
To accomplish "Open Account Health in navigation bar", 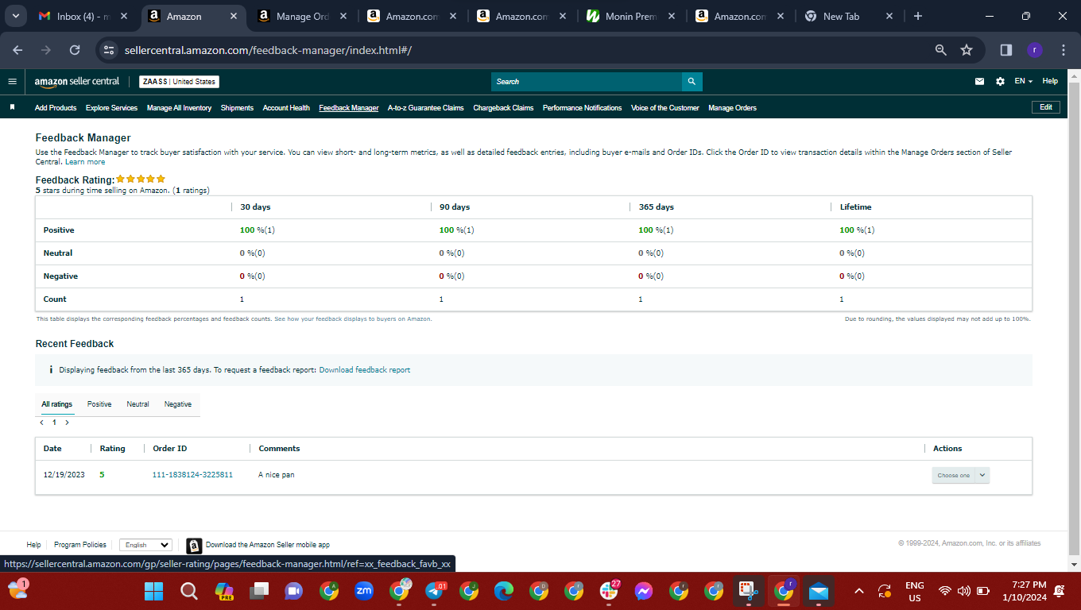I will pos(286,108).
